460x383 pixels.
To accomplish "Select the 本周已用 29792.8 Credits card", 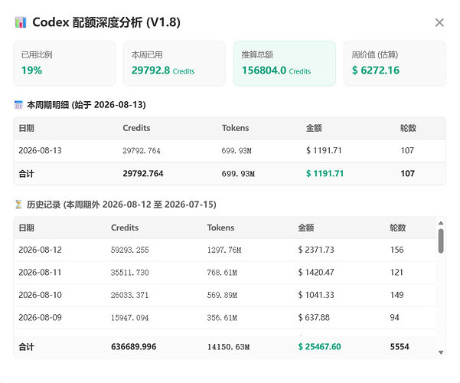I will [175, 64].
